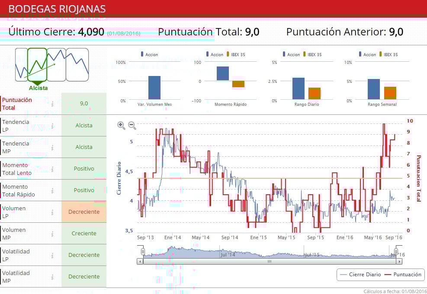Click the Puntuacion Total axis title
427x294 pixels.
click(x=419, y=179)
